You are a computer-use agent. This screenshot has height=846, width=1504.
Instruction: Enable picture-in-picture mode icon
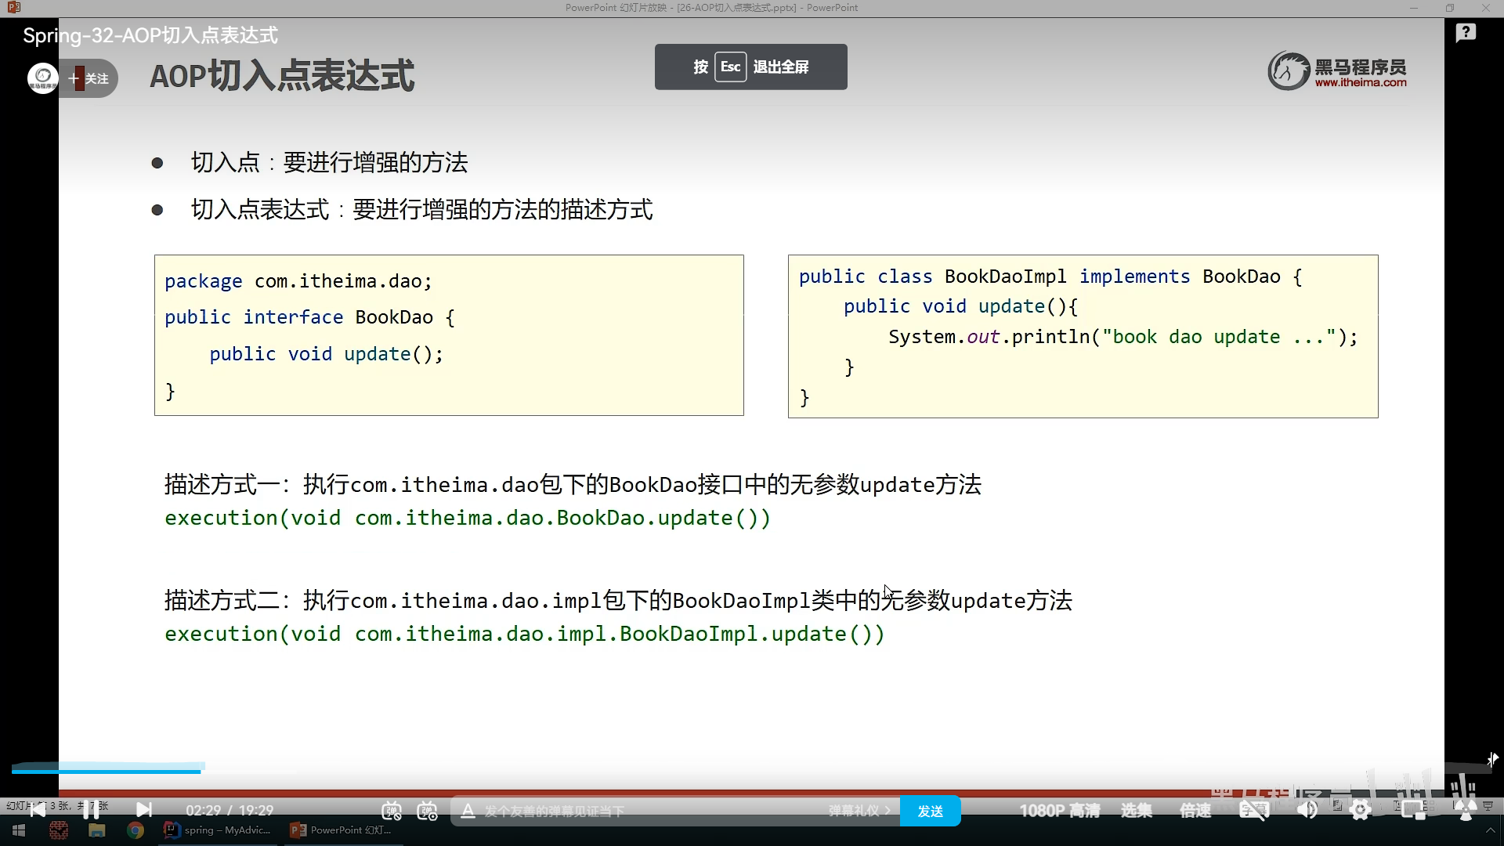click(1414, 811)
